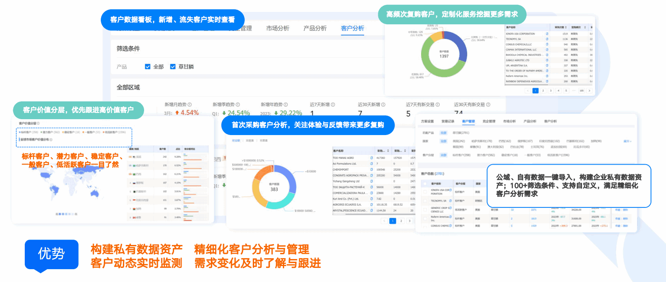Click the icon next to XINGFA USA CORPORATION
The width and height of the screenshot is (666, 282).
(547, 34)
